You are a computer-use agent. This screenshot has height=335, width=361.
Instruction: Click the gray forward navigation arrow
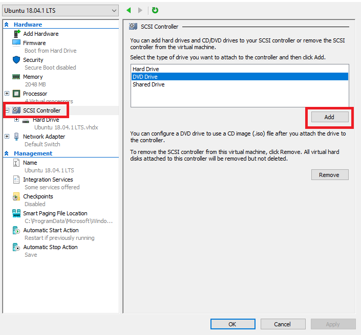point(140,10)
